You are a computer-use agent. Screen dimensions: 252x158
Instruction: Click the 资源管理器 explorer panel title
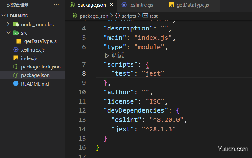pyautogui.click(x=18, y=5)
